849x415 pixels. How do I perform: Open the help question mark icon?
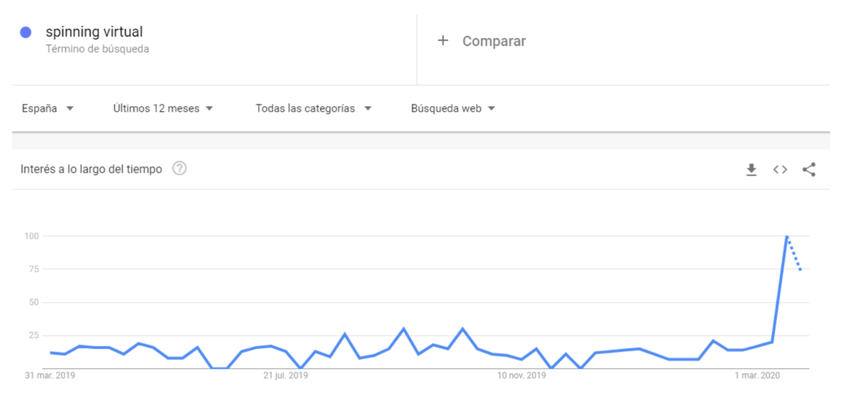point(180,168)
